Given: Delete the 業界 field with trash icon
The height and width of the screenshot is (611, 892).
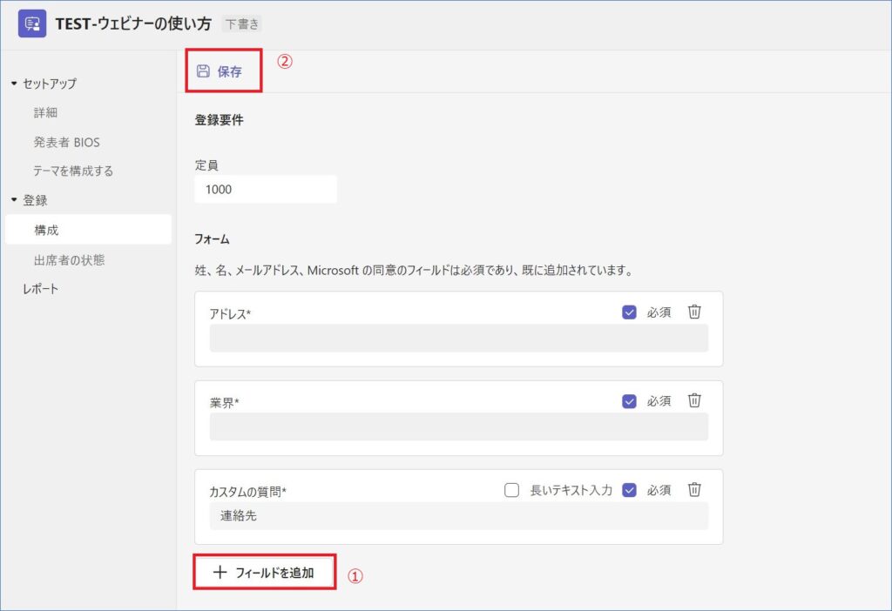Looking at the screenshot, I should click(x=694, y=401).
